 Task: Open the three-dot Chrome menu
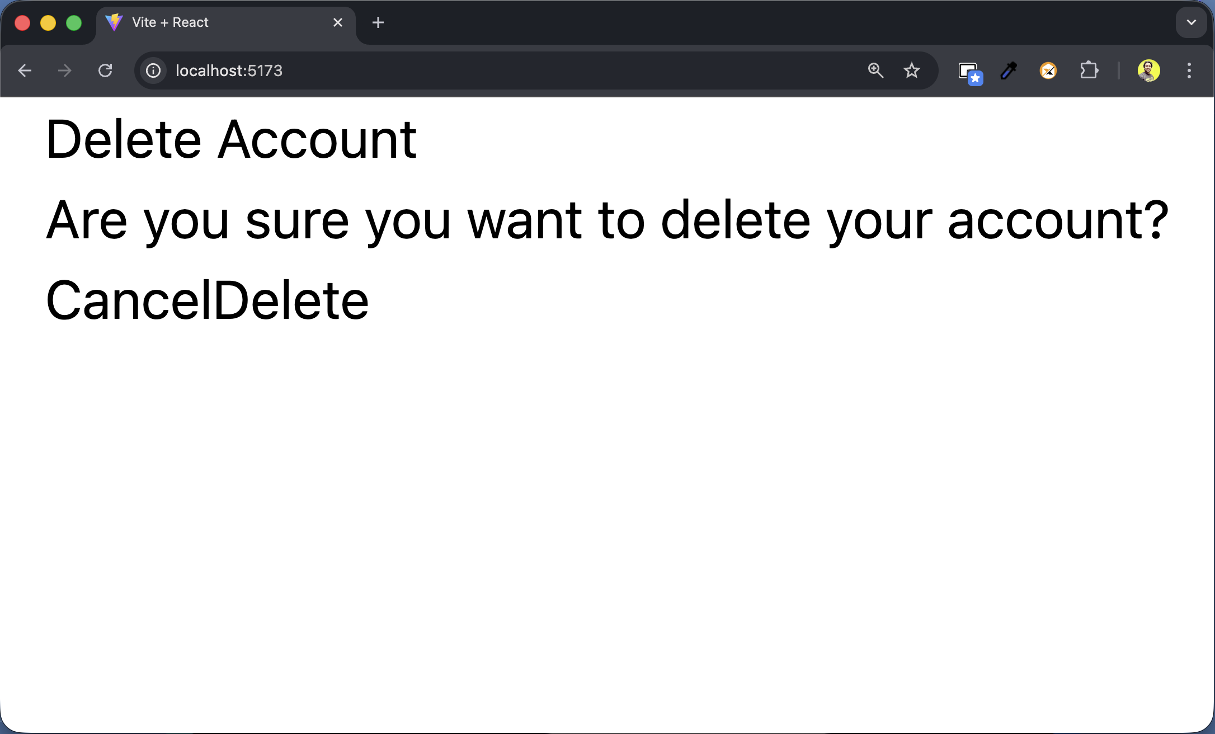[x=1189, y=70]
